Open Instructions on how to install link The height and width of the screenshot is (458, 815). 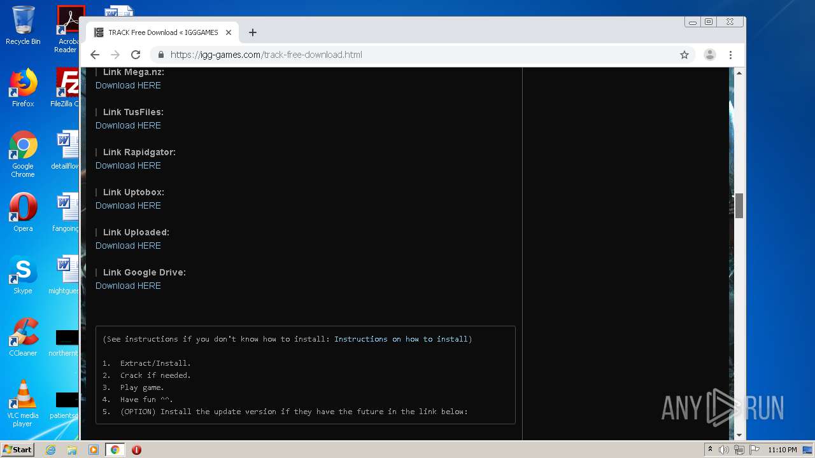[x=401, y=339]
